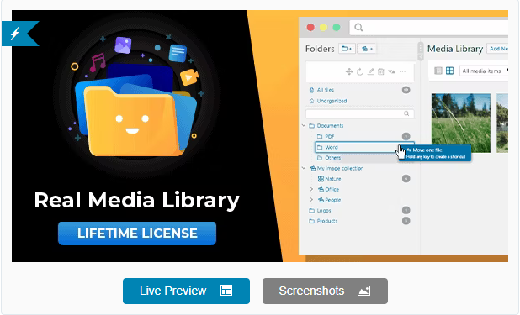The width and height of the screenshot is (520, 315).
Task: Open the Screenshots gallery button
Action: pos(325,291)
